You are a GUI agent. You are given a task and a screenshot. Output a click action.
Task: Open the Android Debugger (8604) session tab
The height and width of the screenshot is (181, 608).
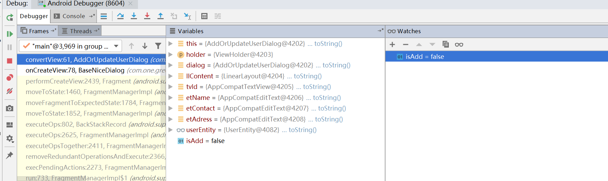(x=86, y=3)
